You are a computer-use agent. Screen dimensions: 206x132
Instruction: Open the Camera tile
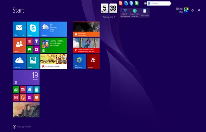click(x=36, y=49)
